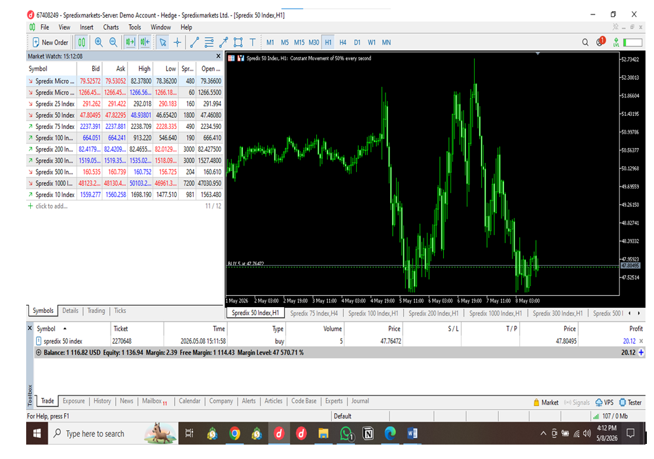Image resolution: width=654 pixels, height=459 pixels.
Task: Open the Window menu
Action: 160,27
